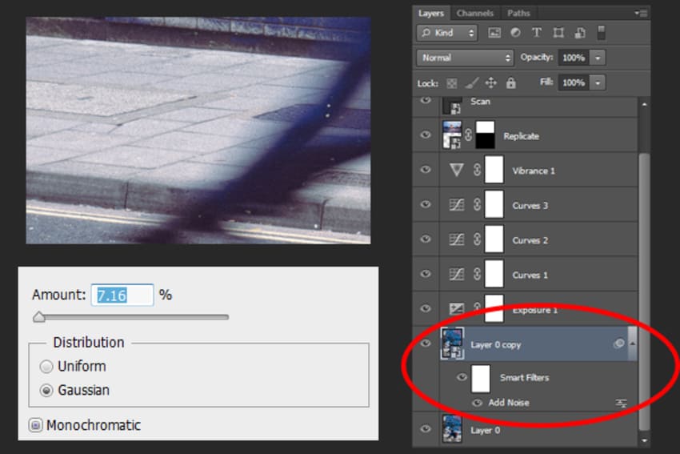This screenshot has height=454, width=680.
Task: Lock layer position move icon
Action: (x=491, y=82)
